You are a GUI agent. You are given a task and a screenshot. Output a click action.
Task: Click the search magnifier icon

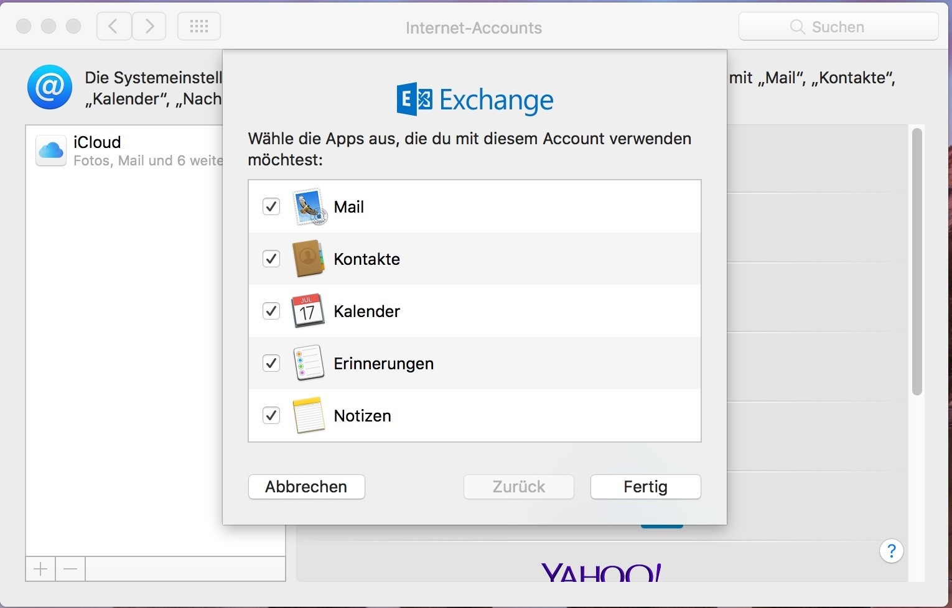point(797,27)
